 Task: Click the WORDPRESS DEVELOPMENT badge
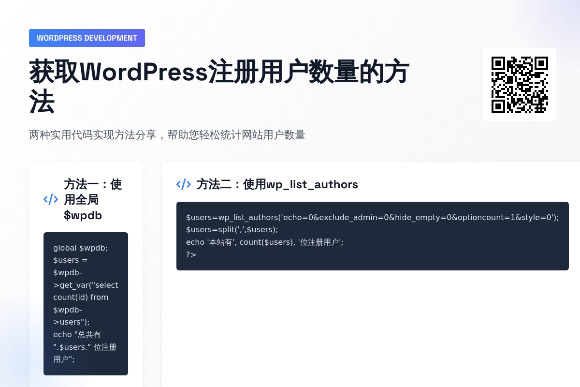87,38
